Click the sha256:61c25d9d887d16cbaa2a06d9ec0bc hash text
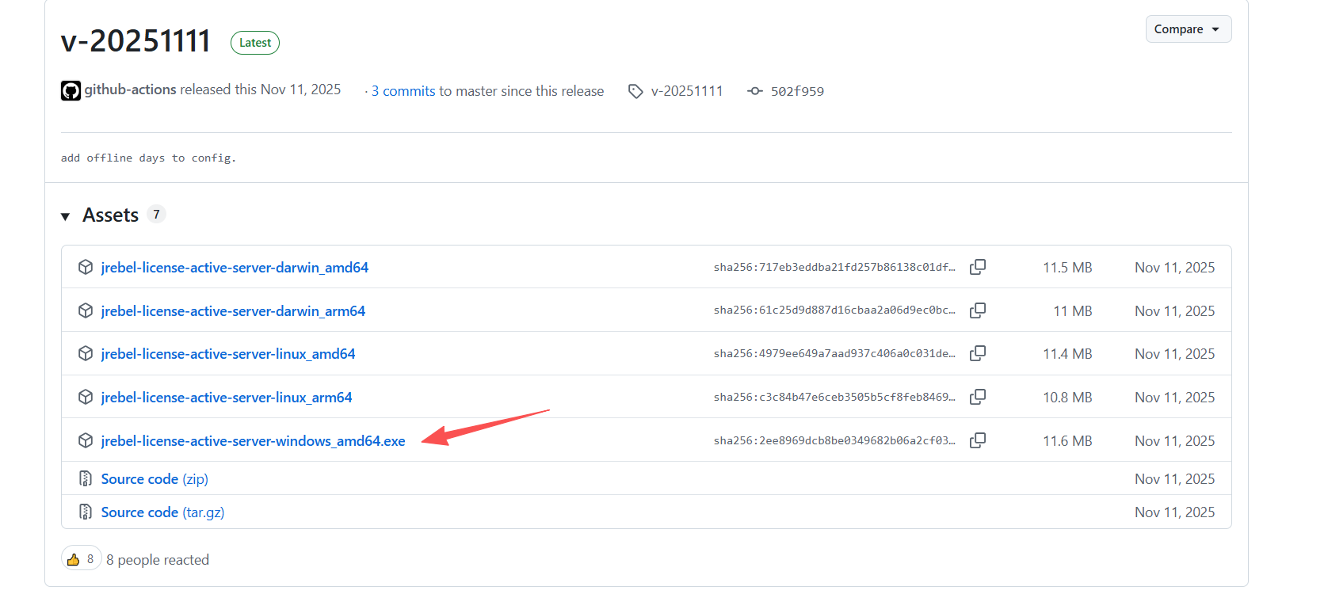1328x613 pixels. click(834, 310)
